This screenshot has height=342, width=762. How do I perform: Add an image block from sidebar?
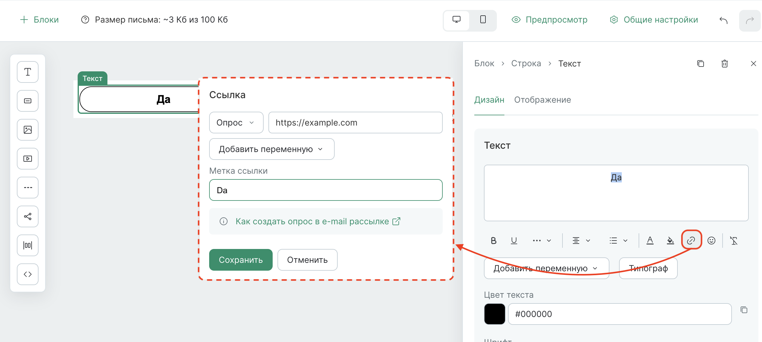tap(28, 130)
